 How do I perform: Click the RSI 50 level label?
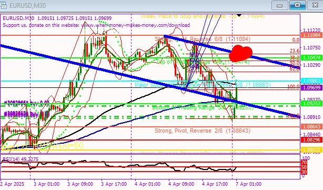[x=304, y=167]
